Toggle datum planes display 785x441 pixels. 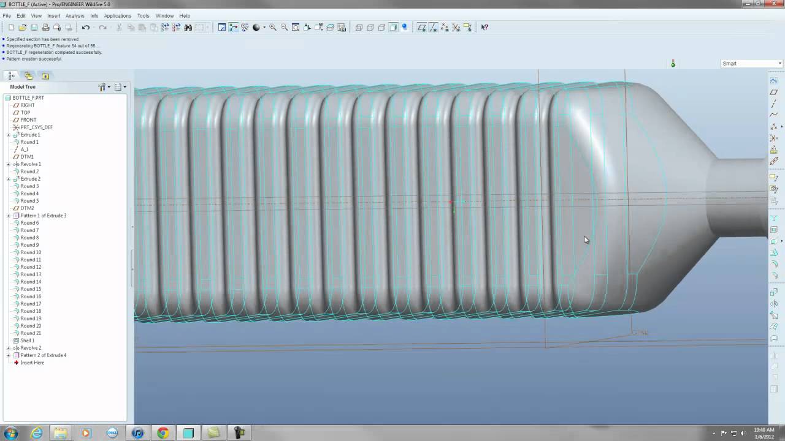pos(421,27)
